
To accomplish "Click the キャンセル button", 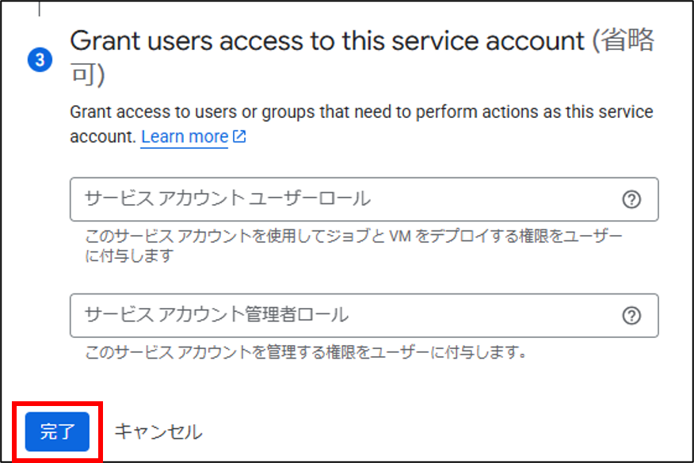I will [x=158, y=431].
